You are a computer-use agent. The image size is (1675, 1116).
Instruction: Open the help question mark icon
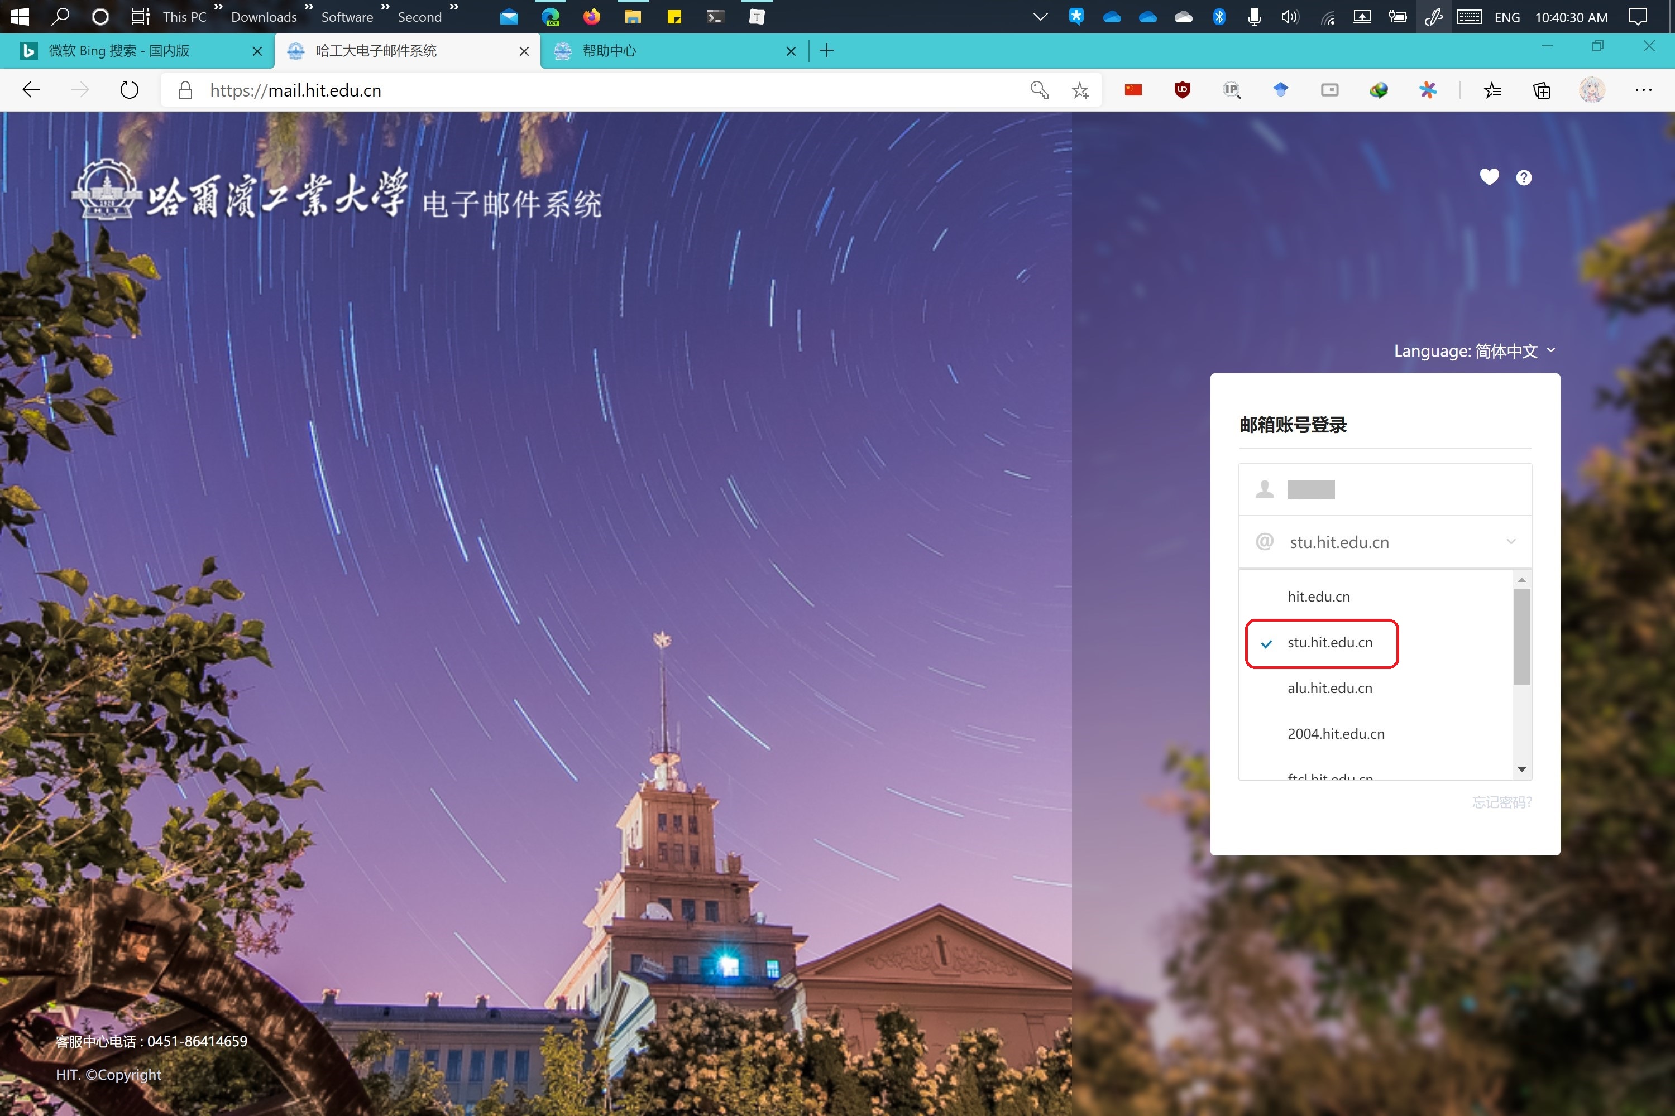pos(1523,178)
